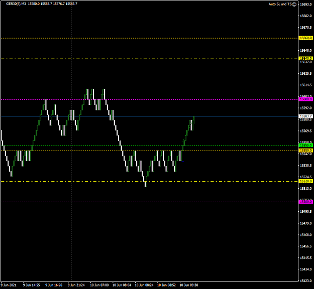Click the 15423.0 price scale value

click(x=306, y=281)
